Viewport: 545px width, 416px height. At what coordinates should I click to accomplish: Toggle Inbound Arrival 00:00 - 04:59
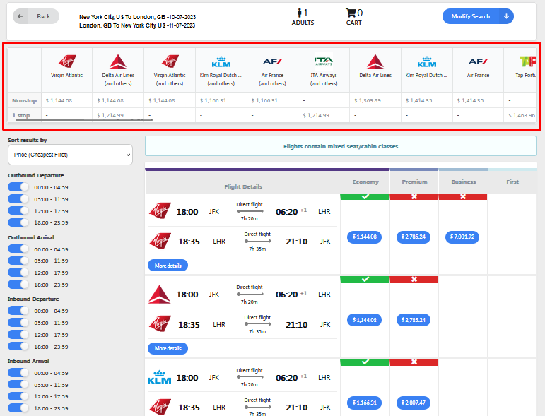18,373
